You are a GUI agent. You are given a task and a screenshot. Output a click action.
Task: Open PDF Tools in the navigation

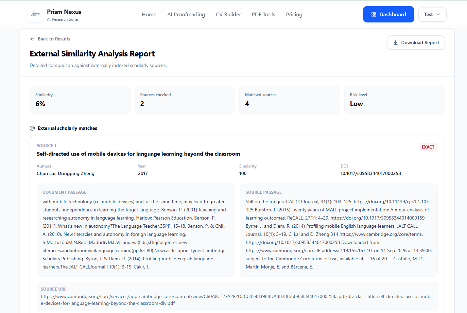(263, 14)
